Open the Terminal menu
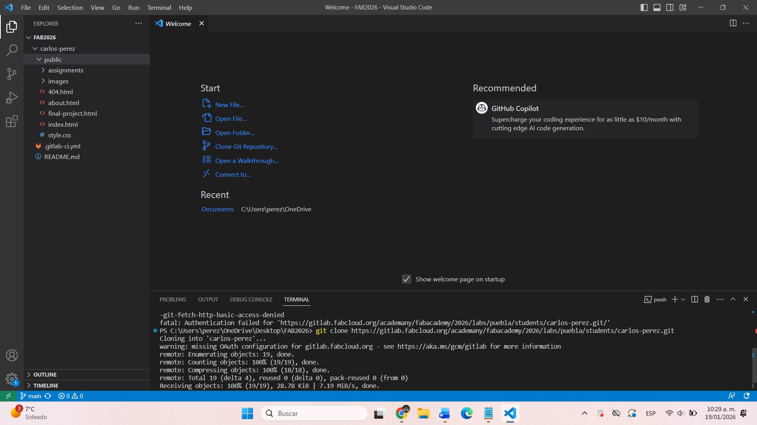 (x=158, y=7)
